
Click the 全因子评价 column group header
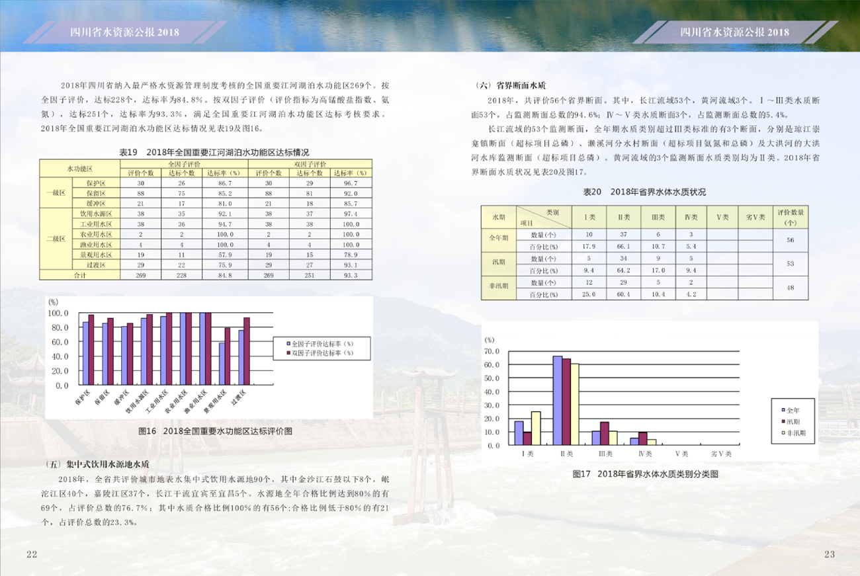tap(184, 164)
